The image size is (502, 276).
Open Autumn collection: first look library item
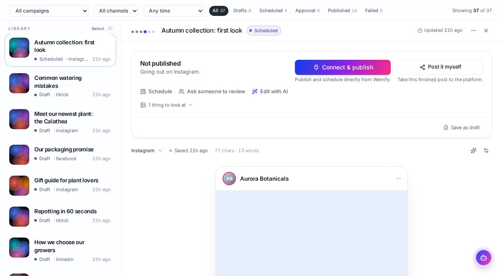coord(60,50)
